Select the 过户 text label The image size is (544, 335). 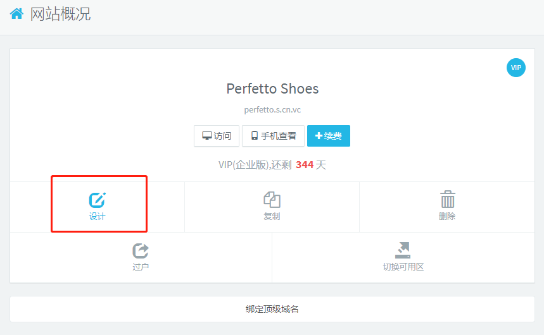[x=141, y=267]
